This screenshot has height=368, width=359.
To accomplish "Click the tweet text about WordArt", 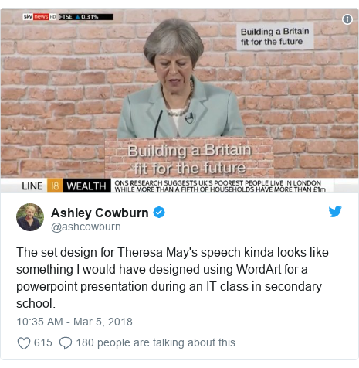I will (x=172, y=278).
